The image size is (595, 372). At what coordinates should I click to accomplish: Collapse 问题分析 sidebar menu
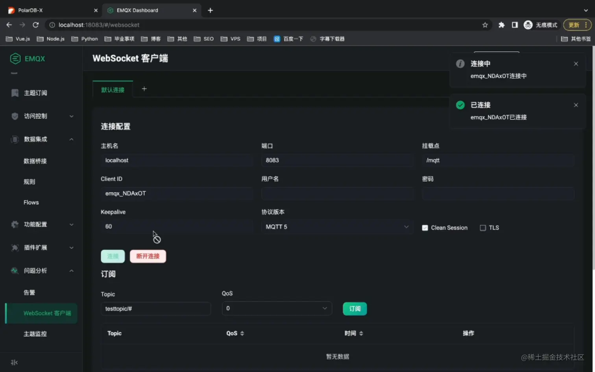71,271
